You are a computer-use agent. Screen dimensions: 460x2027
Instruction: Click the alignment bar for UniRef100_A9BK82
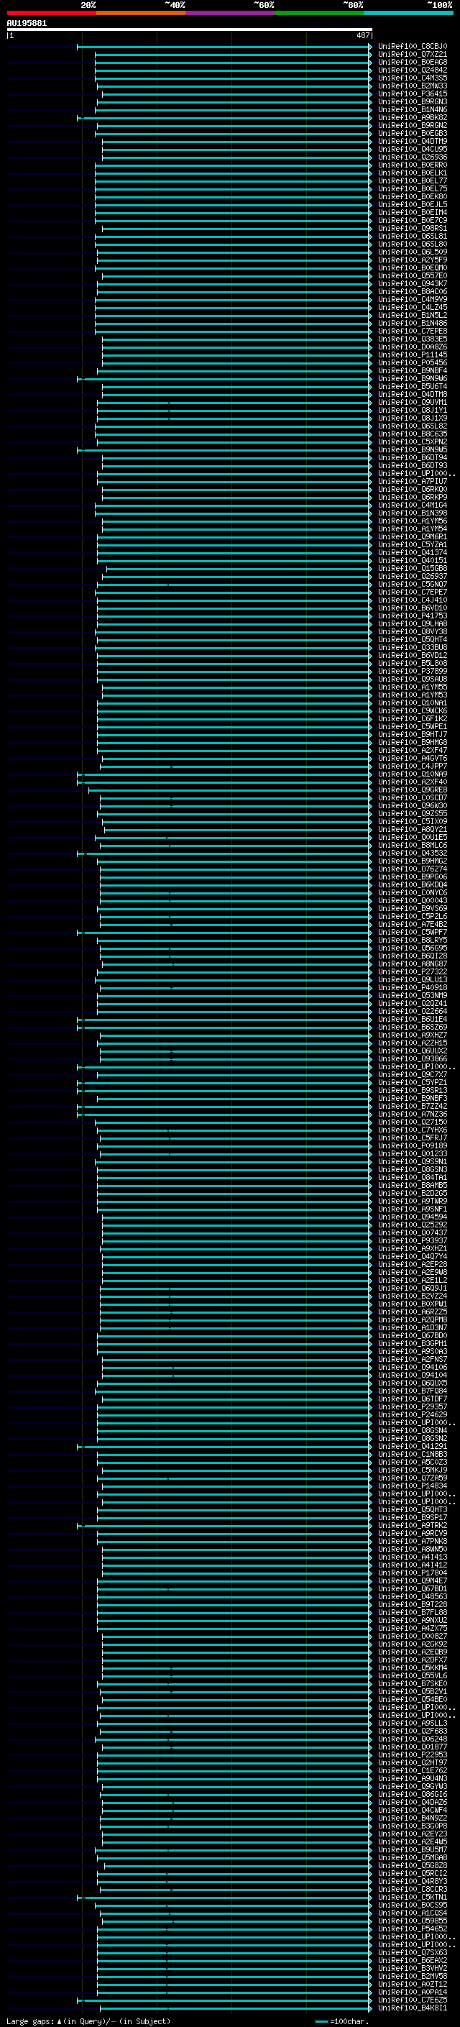click(x=224, y=118)
